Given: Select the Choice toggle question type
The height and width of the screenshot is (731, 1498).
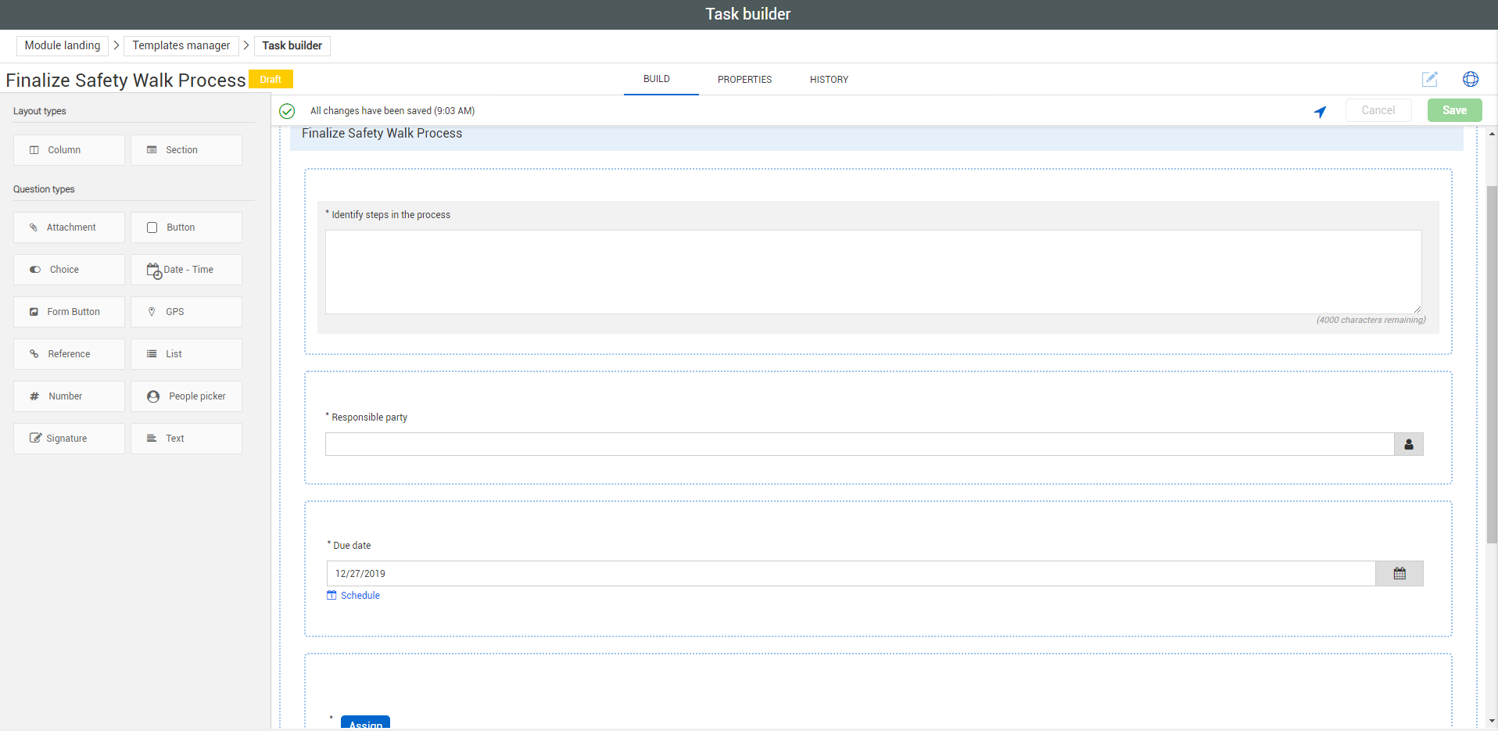Looking at the screenshot, I should click(x=69, y=270).
